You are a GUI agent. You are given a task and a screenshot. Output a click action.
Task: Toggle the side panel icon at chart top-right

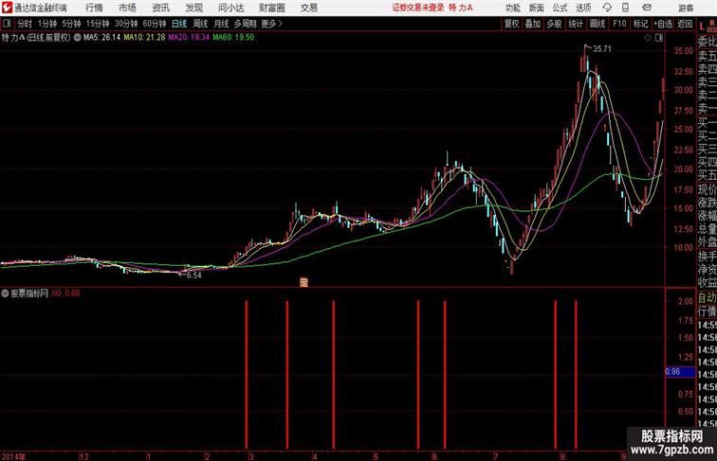coord(659,38)
